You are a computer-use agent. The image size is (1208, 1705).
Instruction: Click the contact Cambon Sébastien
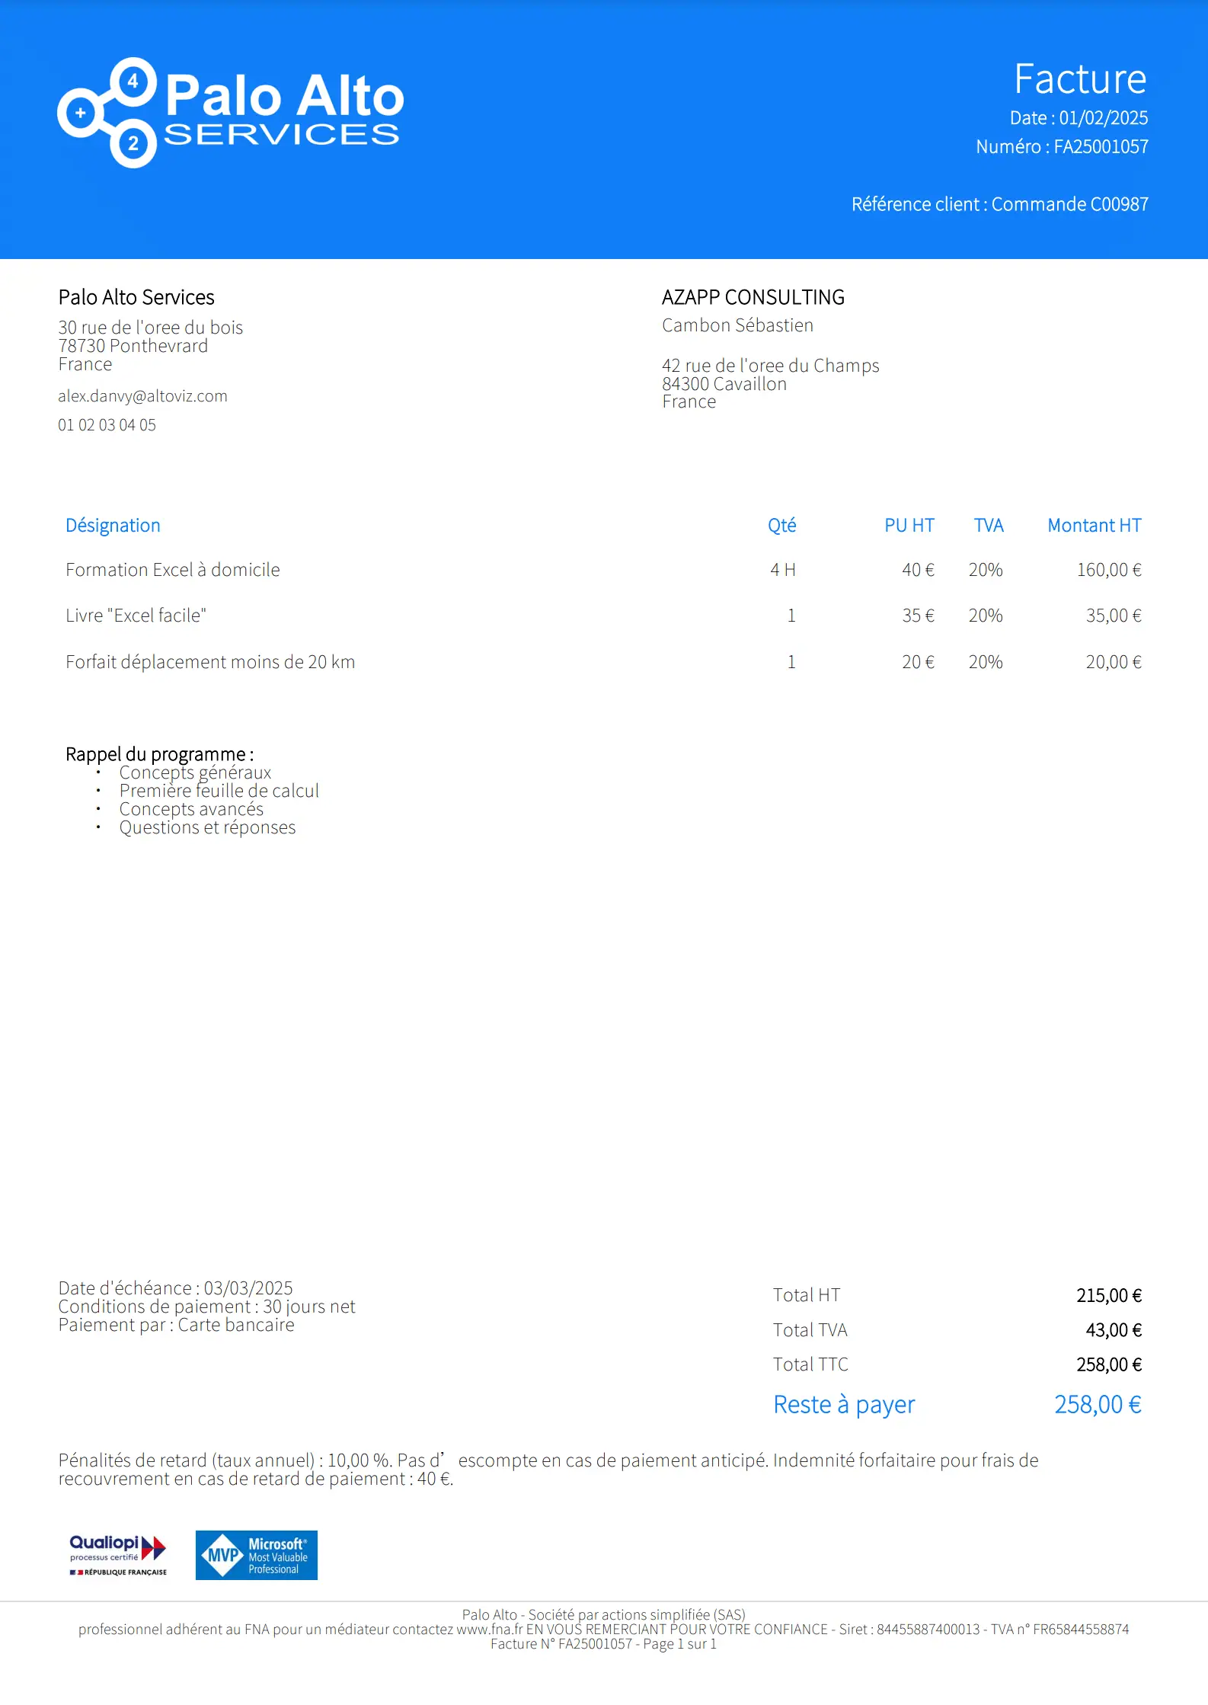(737, 325)
